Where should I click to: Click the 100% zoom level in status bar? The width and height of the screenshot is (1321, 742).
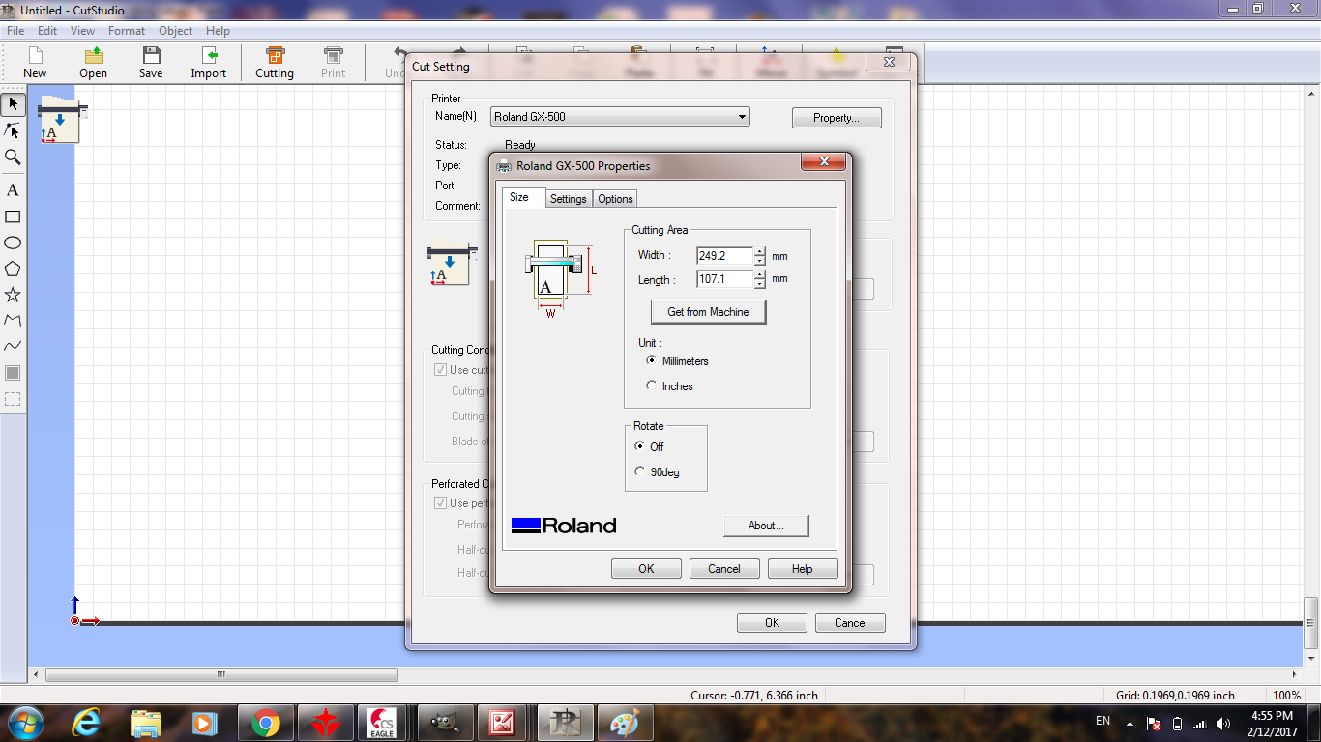coord(1286,696)
